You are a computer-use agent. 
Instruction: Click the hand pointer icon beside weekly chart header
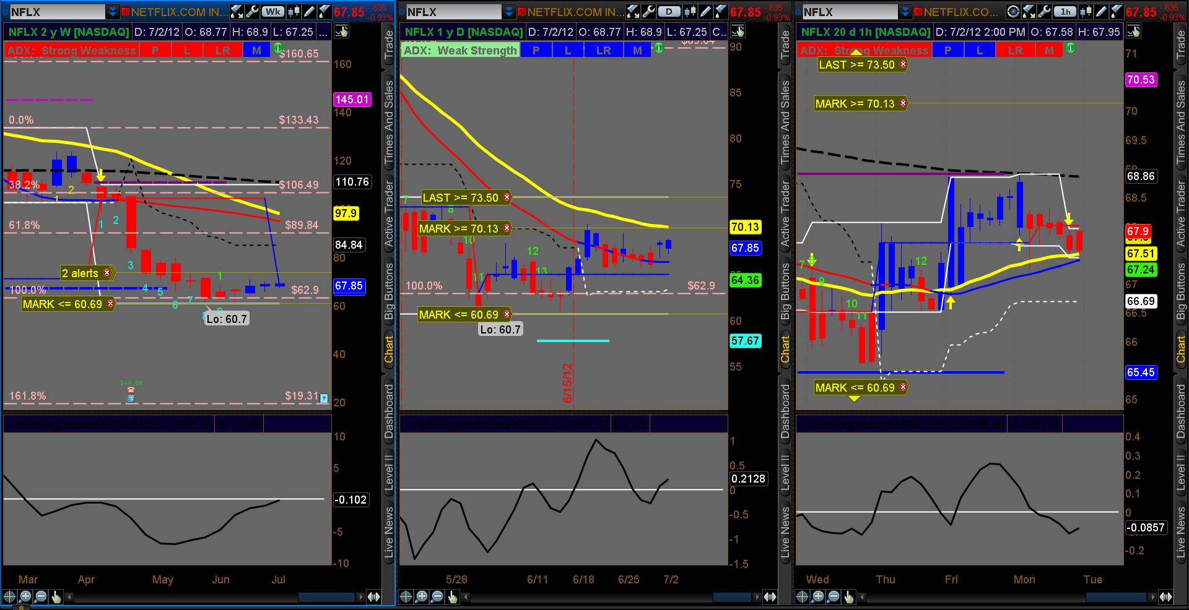pyautogui.click(x=341, y=32)
